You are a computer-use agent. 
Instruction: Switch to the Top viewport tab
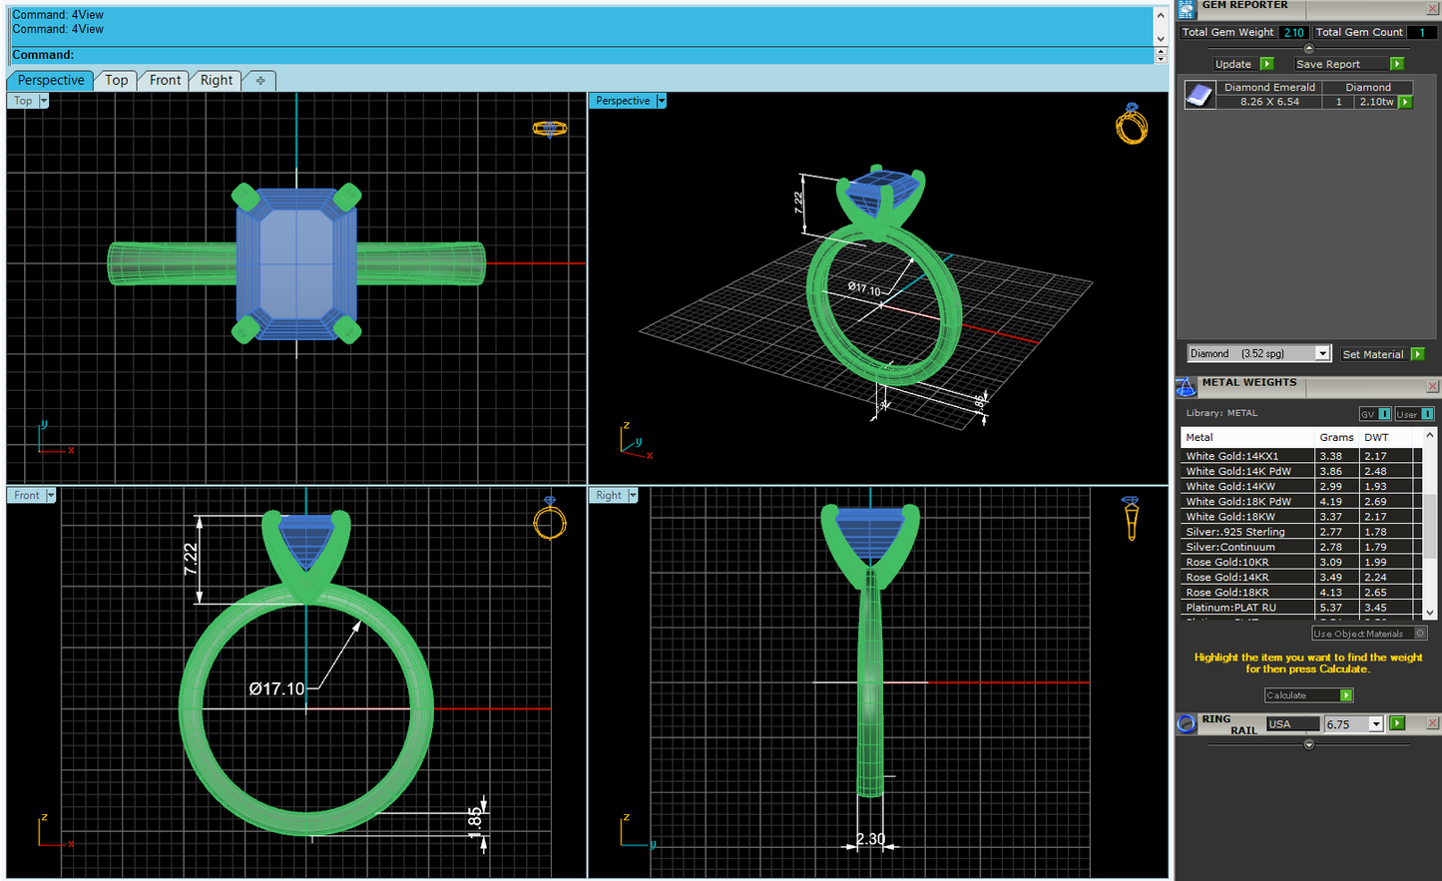[117, 81]
